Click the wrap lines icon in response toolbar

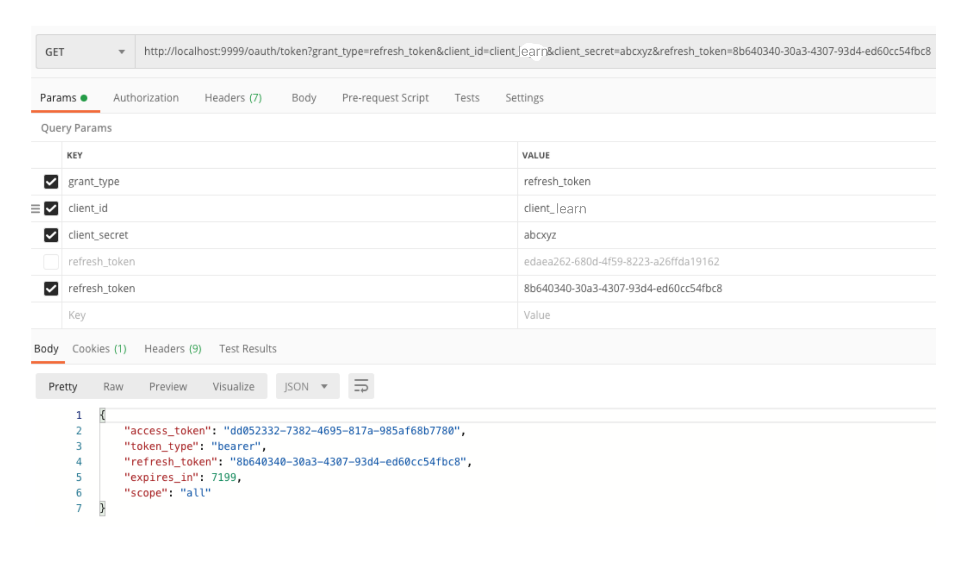(x=361, y=386)
